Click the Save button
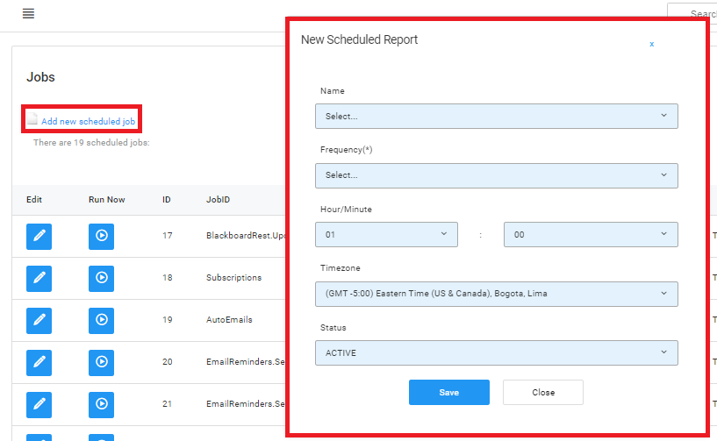The height and width of the screenshot is (441, 717). pyautogui.click(x=448, y=393)
